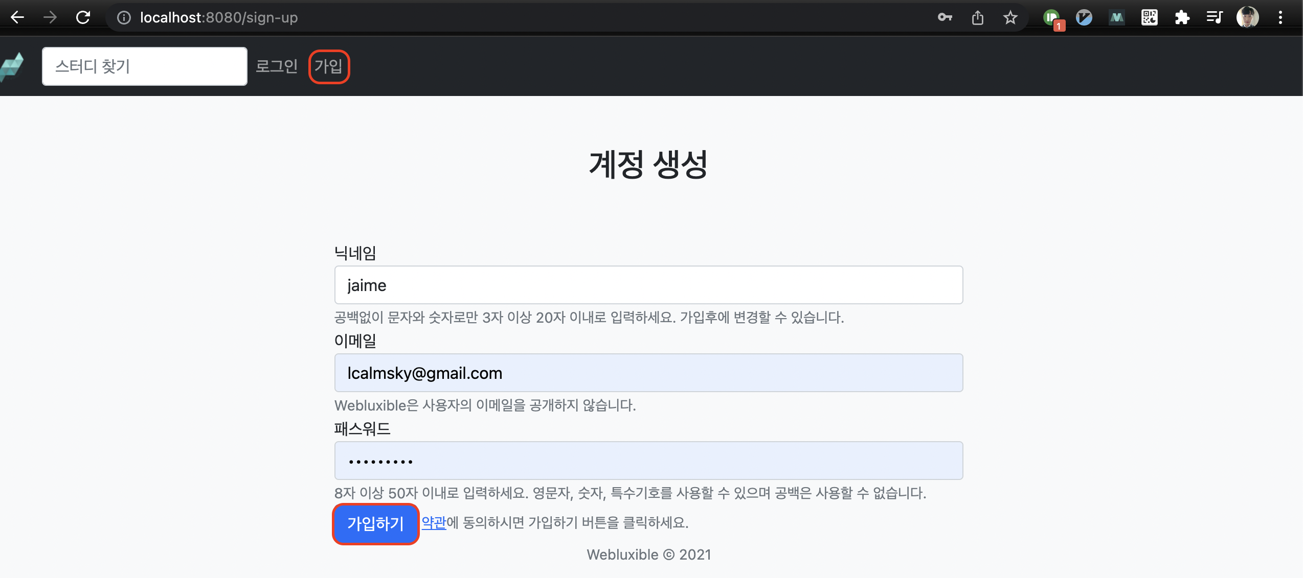
Task: Click the share page icon
Action: pyautogui.click(x=977, y=18)
